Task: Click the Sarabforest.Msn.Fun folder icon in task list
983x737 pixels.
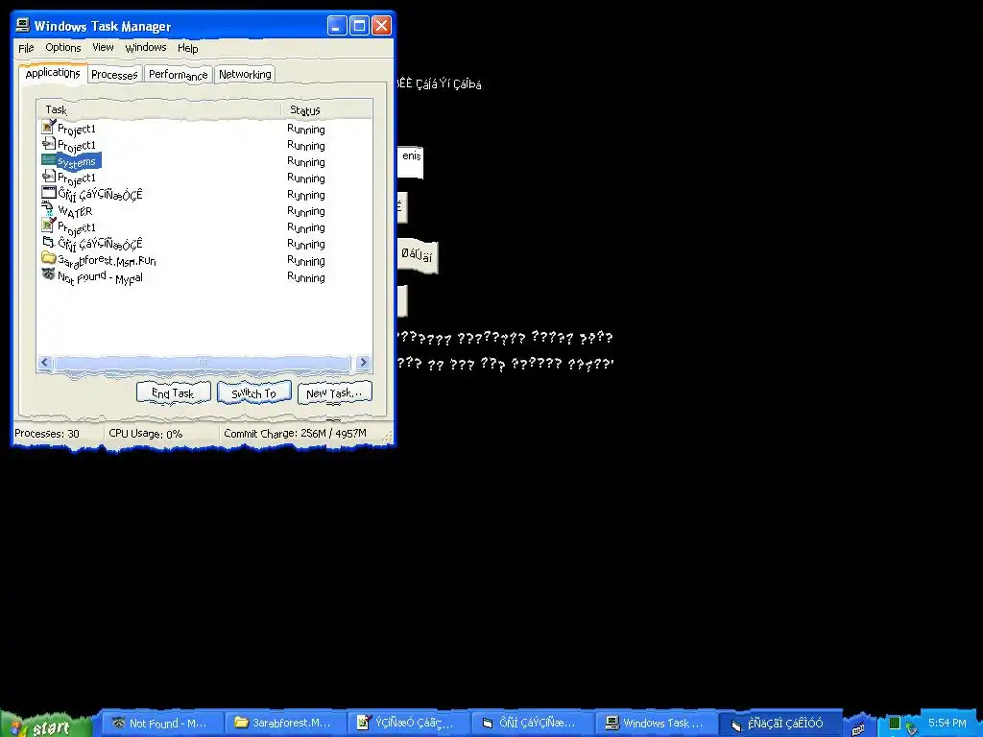Action: tap(48, 257)
